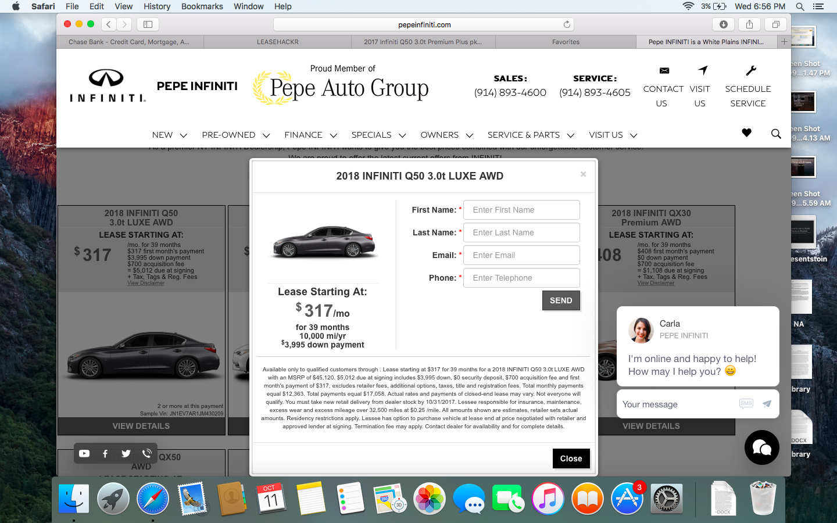Viewport: 837px width, 523px height.
Task: Expand the SERVICE & PARTS navigation menu
Action: [531, 135]
